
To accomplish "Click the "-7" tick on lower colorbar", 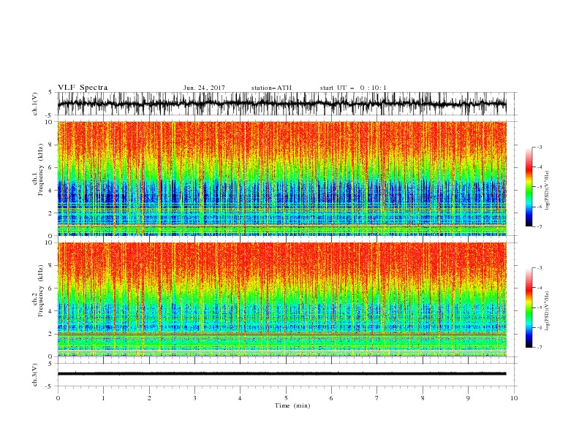I will [540, 348].
